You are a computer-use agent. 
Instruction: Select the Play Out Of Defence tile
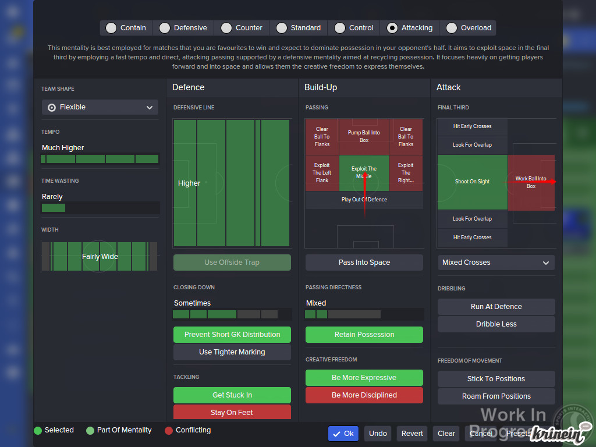[x=364, y=200]
